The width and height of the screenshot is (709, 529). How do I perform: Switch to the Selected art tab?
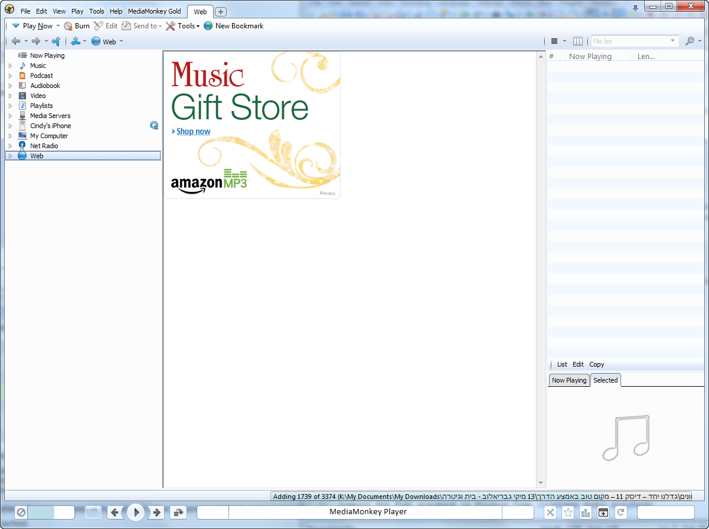click(606, 380)
